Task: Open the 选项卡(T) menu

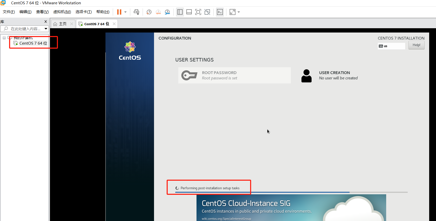Action: pyautogui.click(x=83, y=12)
